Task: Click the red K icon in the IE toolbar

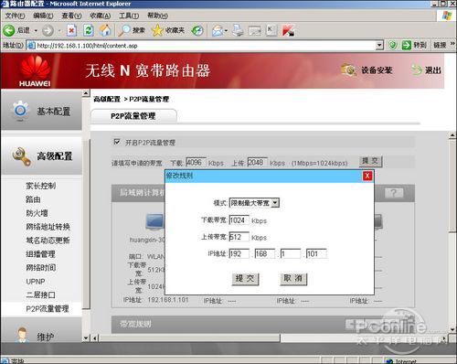Action: [288, 30]
